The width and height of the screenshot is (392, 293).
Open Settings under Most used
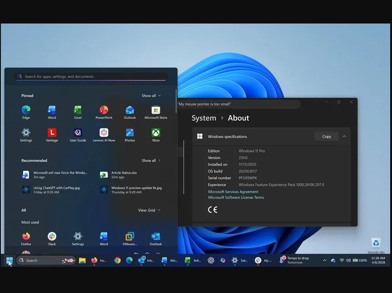[78, 239]
